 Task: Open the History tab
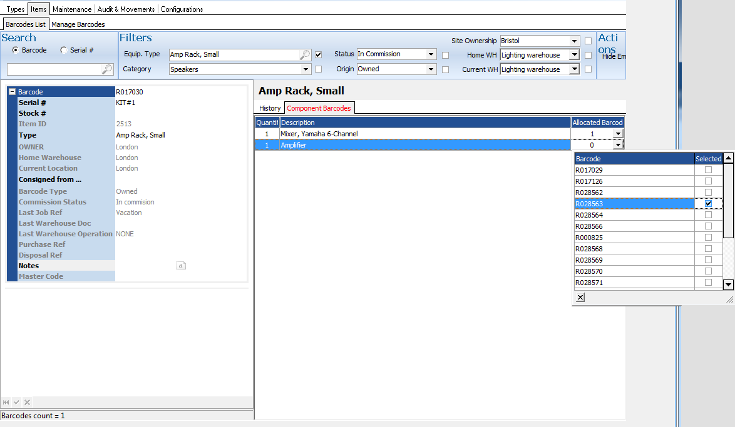(270, 108)
